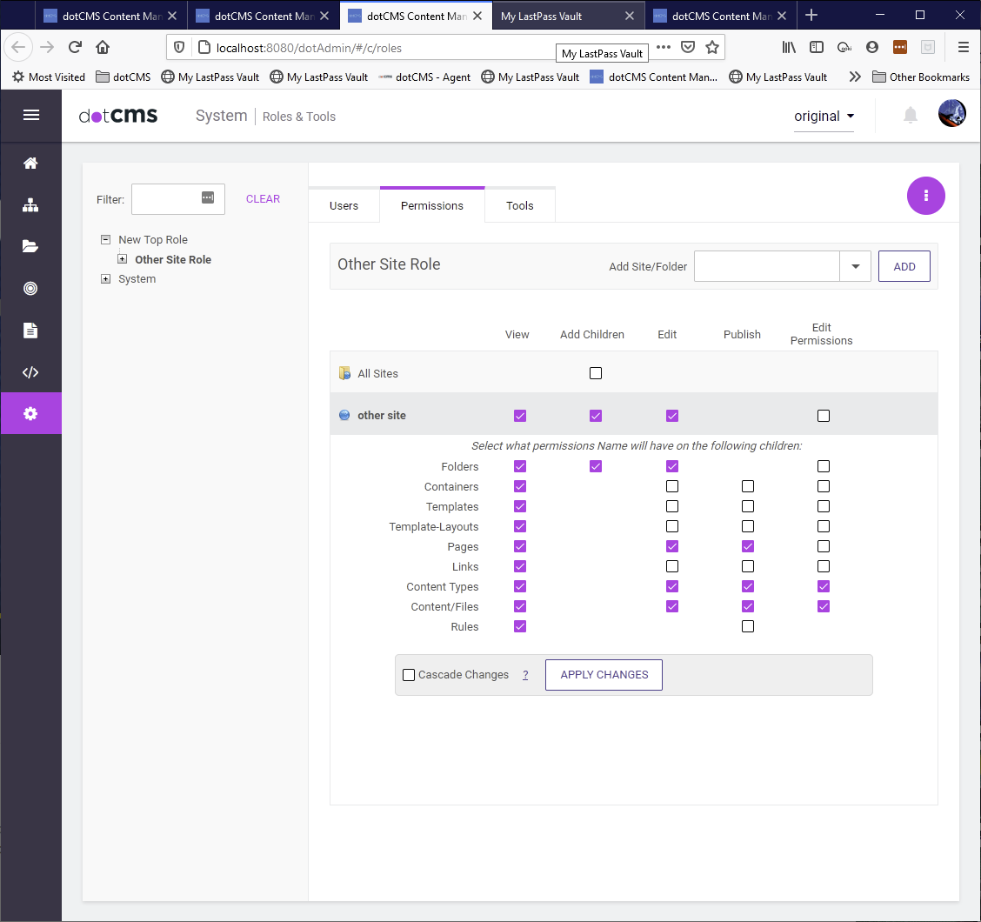Open the purple three-dot actions menu
Image resolution: width=981 pixels, height=922 pixels.
pos(925,196)
